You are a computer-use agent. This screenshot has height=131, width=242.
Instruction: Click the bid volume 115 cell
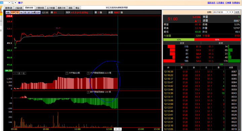click(x=186, y=47)
